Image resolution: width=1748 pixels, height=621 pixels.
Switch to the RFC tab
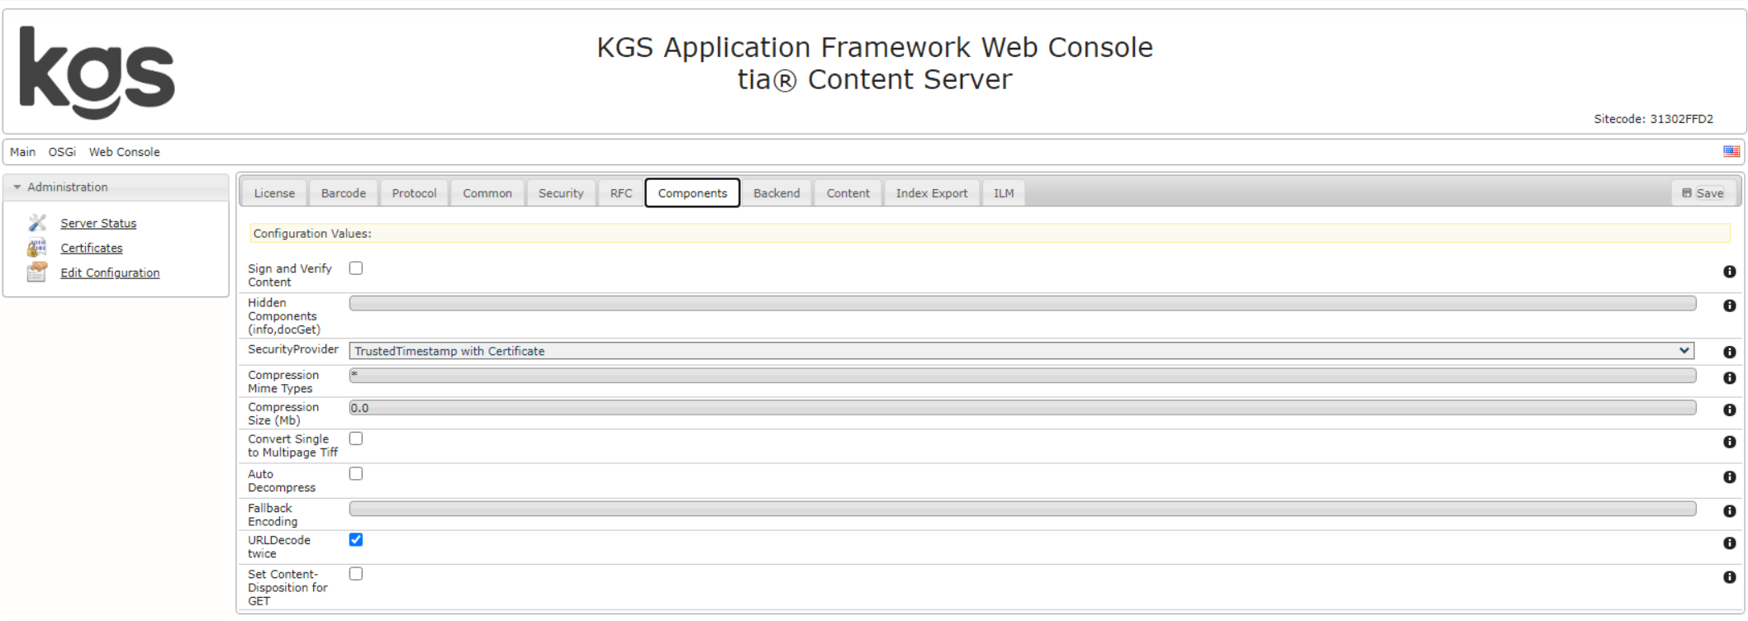coord(621,193)
